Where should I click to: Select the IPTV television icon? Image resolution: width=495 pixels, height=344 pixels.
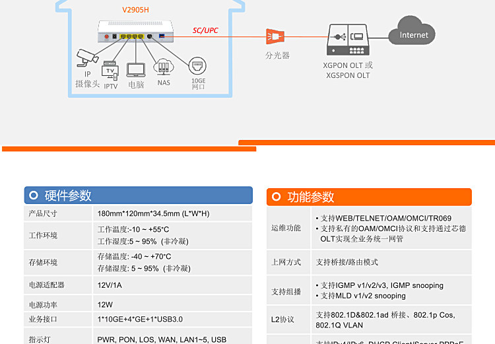110,71
